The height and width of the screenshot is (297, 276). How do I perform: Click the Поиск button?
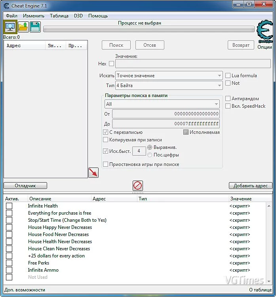116,45
